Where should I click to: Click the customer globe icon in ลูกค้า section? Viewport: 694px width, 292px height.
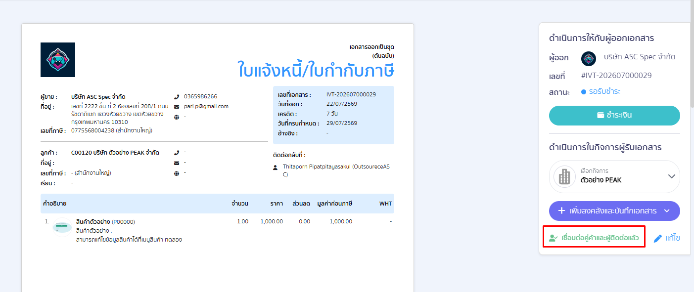177,173
